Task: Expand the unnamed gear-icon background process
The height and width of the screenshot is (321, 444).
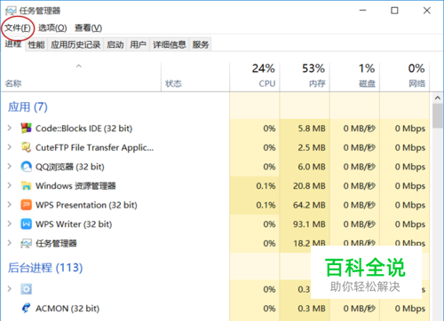Action: pyautogui.click(x=10, y=289)
